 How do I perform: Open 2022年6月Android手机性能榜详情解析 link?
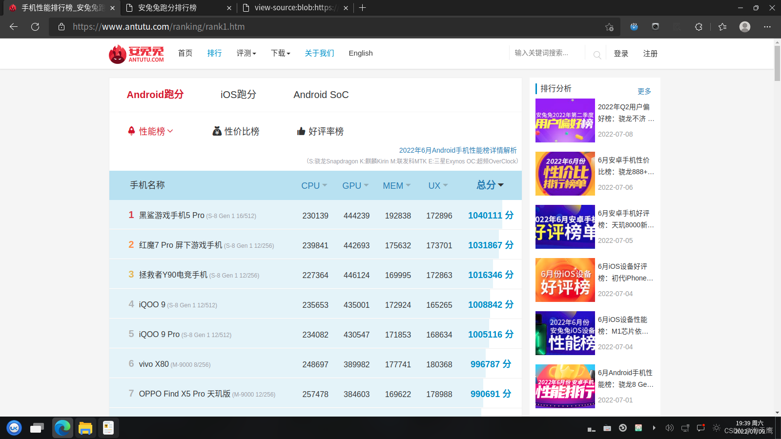pos(458,150)
